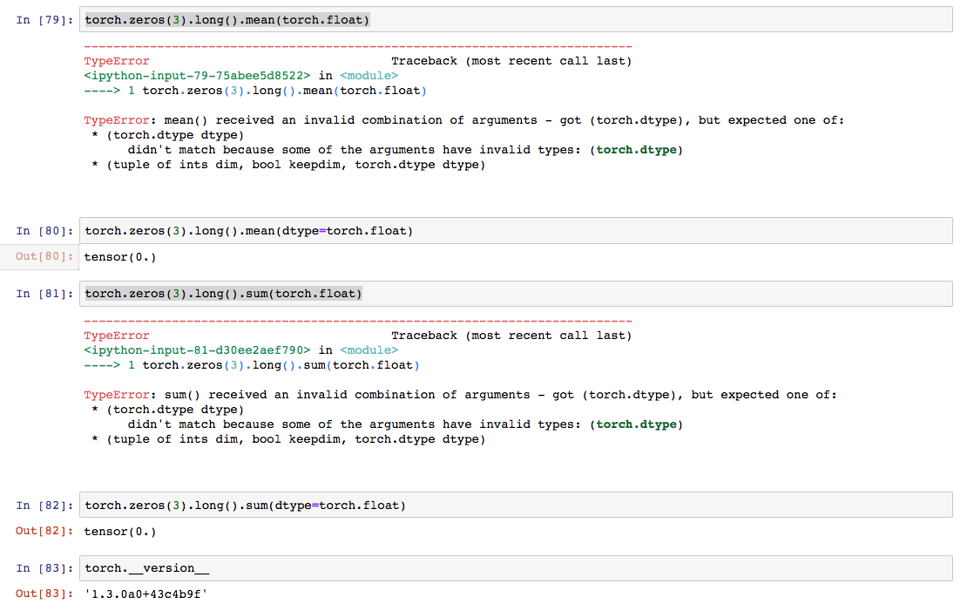Click the In [79] cell prompt
This screenshot has width=967, height=611.
tap(44, 19)
